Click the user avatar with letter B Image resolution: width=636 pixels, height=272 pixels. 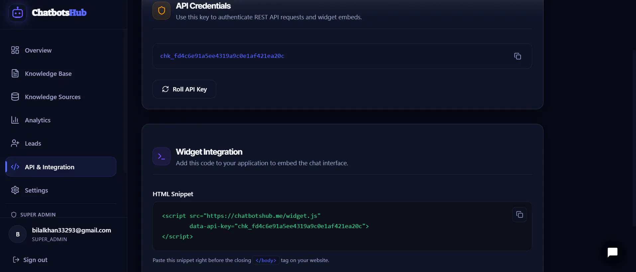(x=18, y=234)
